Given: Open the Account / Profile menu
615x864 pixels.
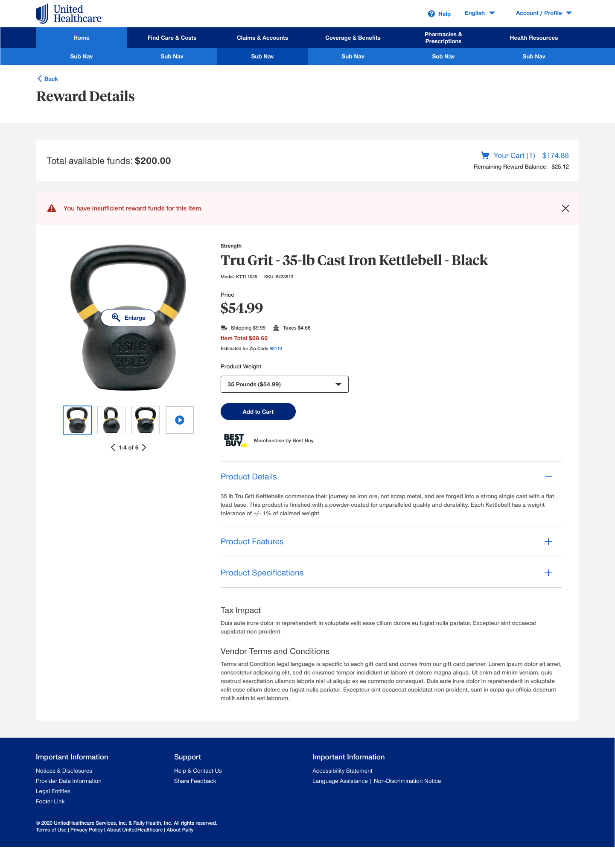Looking at the screenshot, I should tap(544, 13).
